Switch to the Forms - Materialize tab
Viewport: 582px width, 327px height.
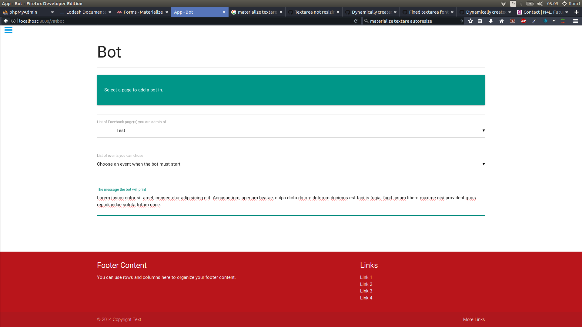(143, 12)
